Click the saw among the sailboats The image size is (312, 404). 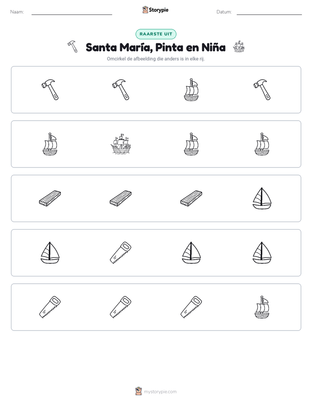click(x=121, y=253)
